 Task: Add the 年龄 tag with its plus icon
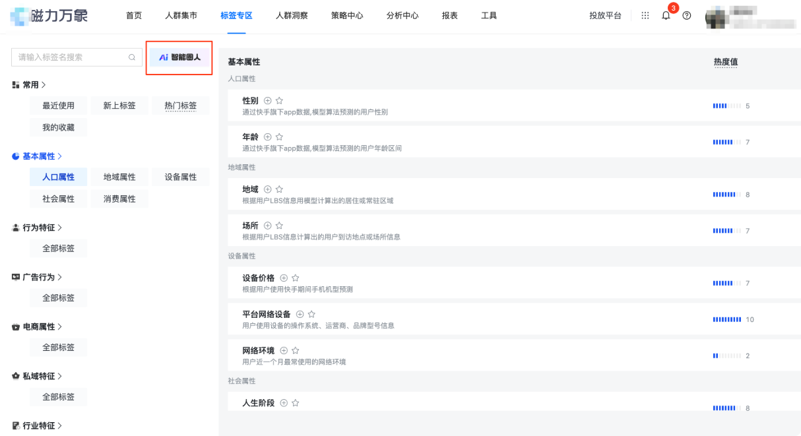point(268,137)
